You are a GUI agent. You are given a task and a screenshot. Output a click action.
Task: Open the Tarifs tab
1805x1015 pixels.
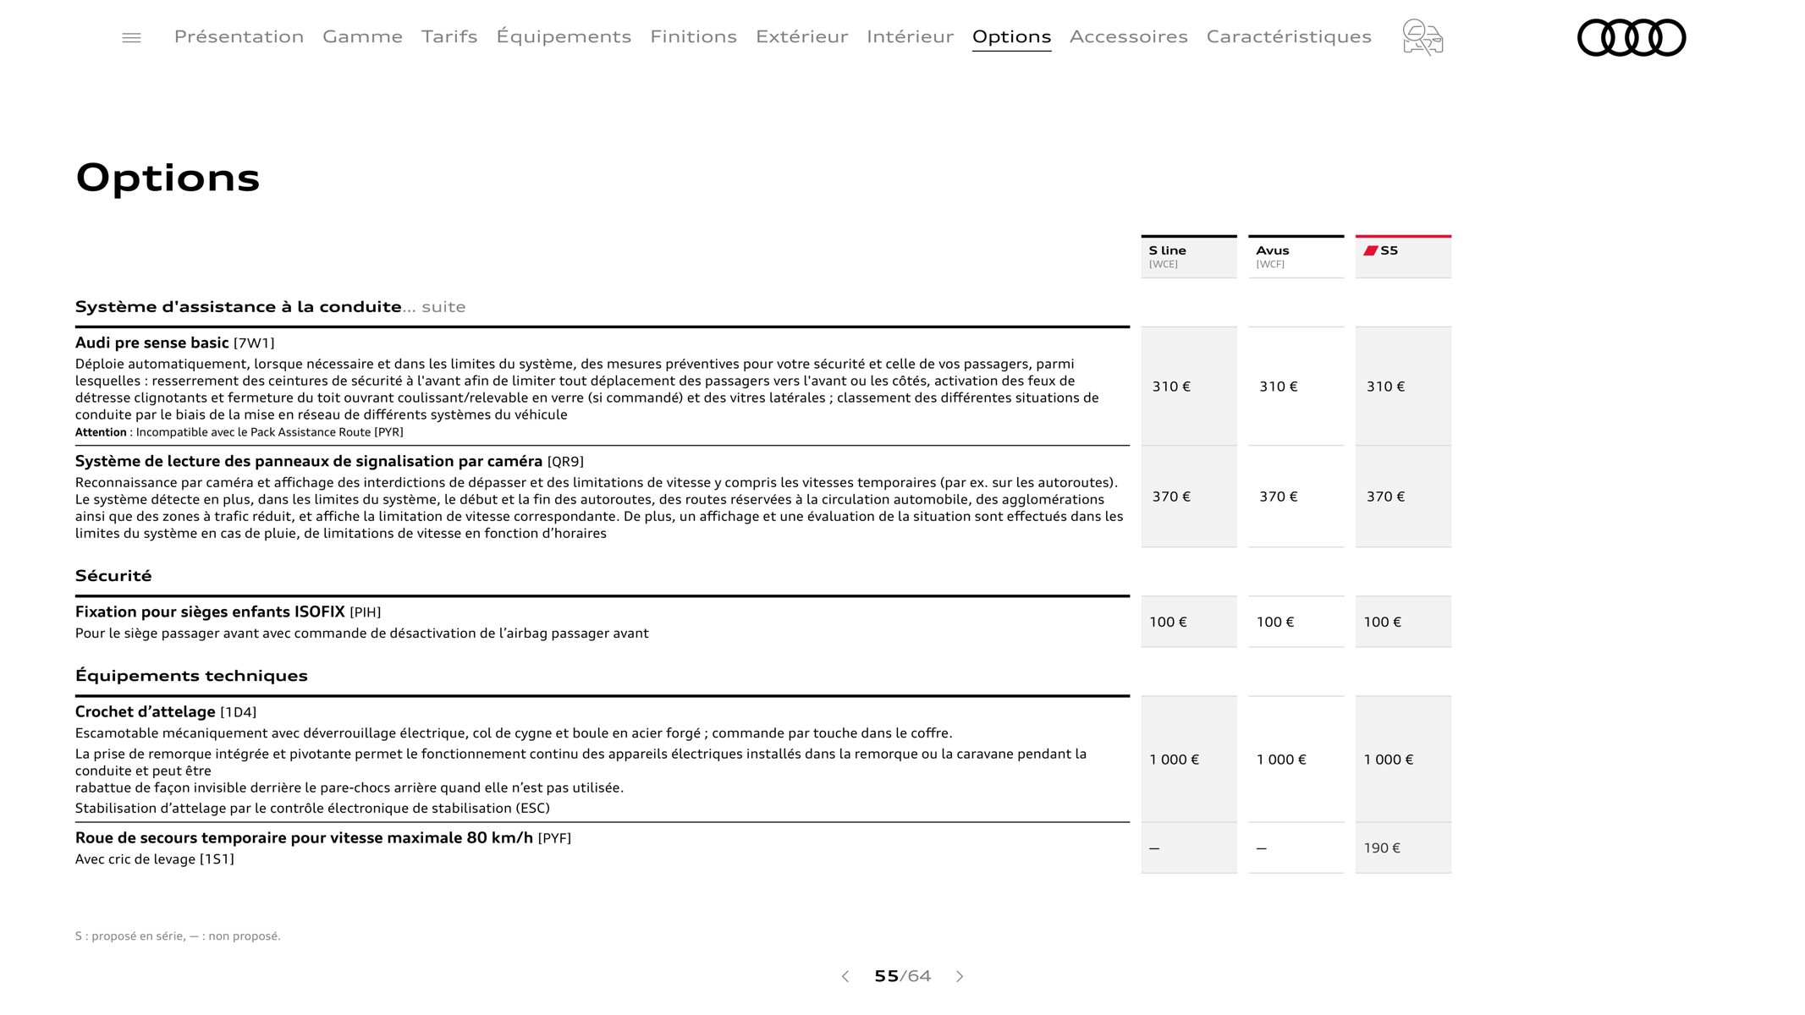click(x=449, y=36)
